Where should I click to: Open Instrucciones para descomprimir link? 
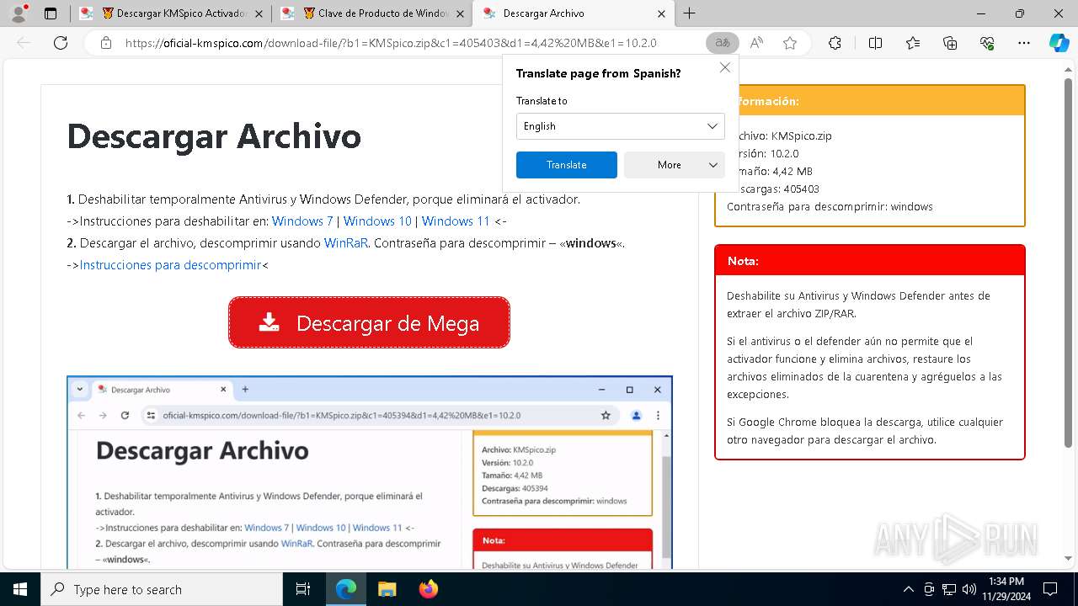(170, 265)
